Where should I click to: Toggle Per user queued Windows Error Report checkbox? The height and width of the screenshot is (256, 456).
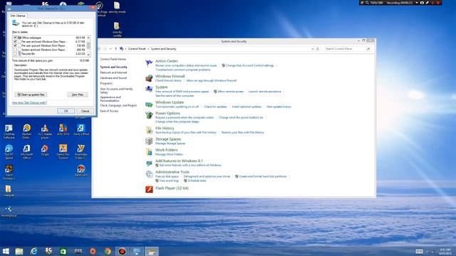pyautogui.click(x=16, y=46)
